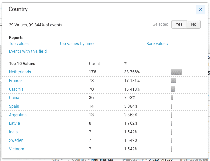Filter by China country value
Viewport: 210px width, 161px height.
click(14, 98)
